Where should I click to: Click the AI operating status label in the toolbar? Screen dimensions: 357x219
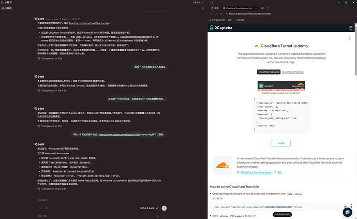217,20
